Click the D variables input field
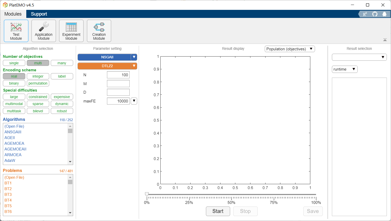The width and height of the screenshot is (391, 221). (118, 92)
